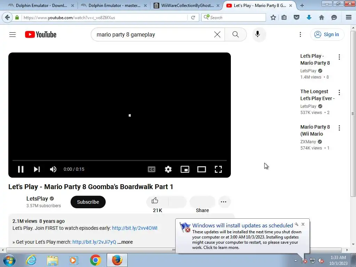Image resolution: width=356 pixels, height=267 pixels.
Task: Open Firefox downloads arrow
Action: click(309, 17)
